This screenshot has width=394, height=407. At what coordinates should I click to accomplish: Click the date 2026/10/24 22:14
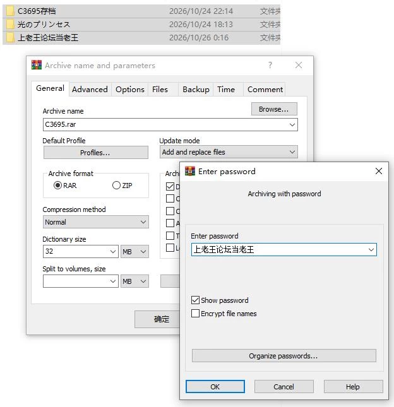pyautogui.click(x=201, y=11)
